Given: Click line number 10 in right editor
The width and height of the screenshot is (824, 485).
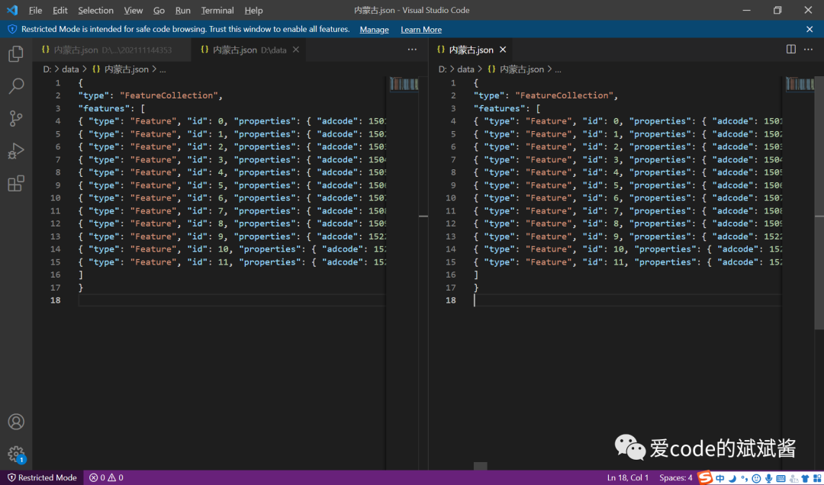Looking at the screenshot, I should [451, 198].
